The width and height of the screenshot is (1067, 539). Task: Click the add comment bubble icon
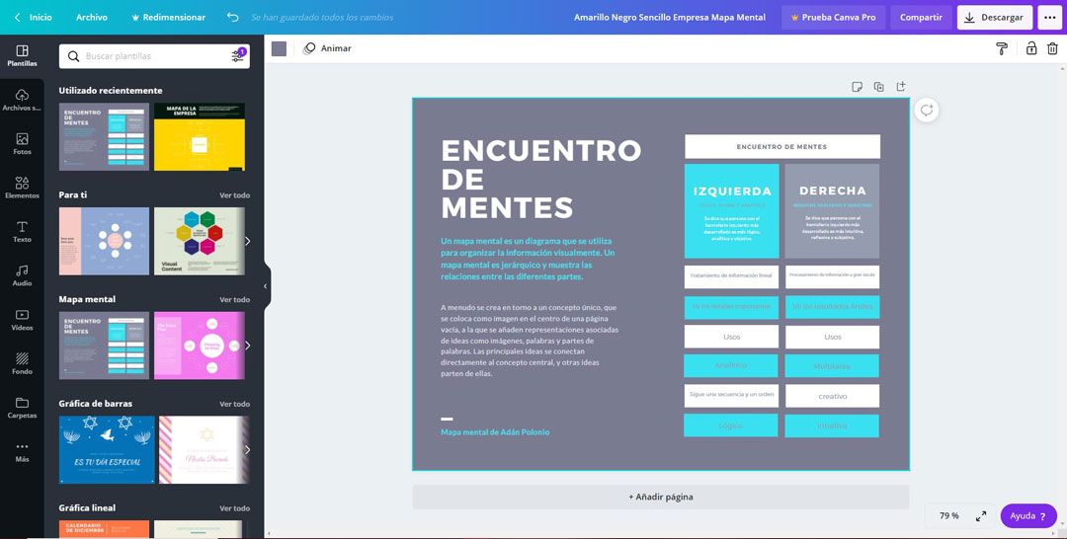coord(926,111)
